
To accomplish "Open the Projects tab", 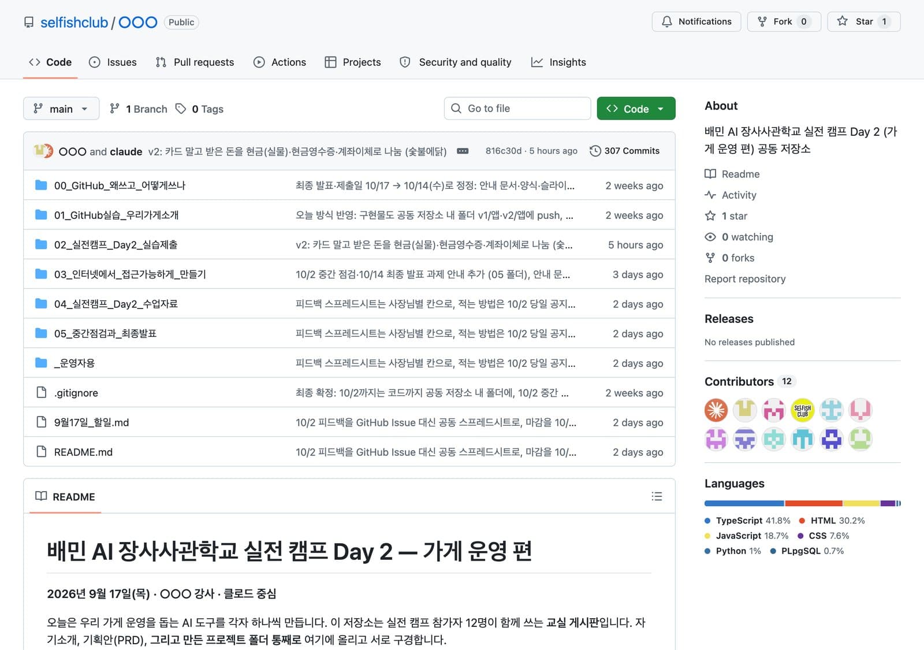I will pos(353,62).
